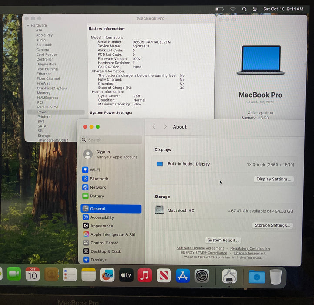
Task: Open Reminders from the Dock
Action: 70,274
